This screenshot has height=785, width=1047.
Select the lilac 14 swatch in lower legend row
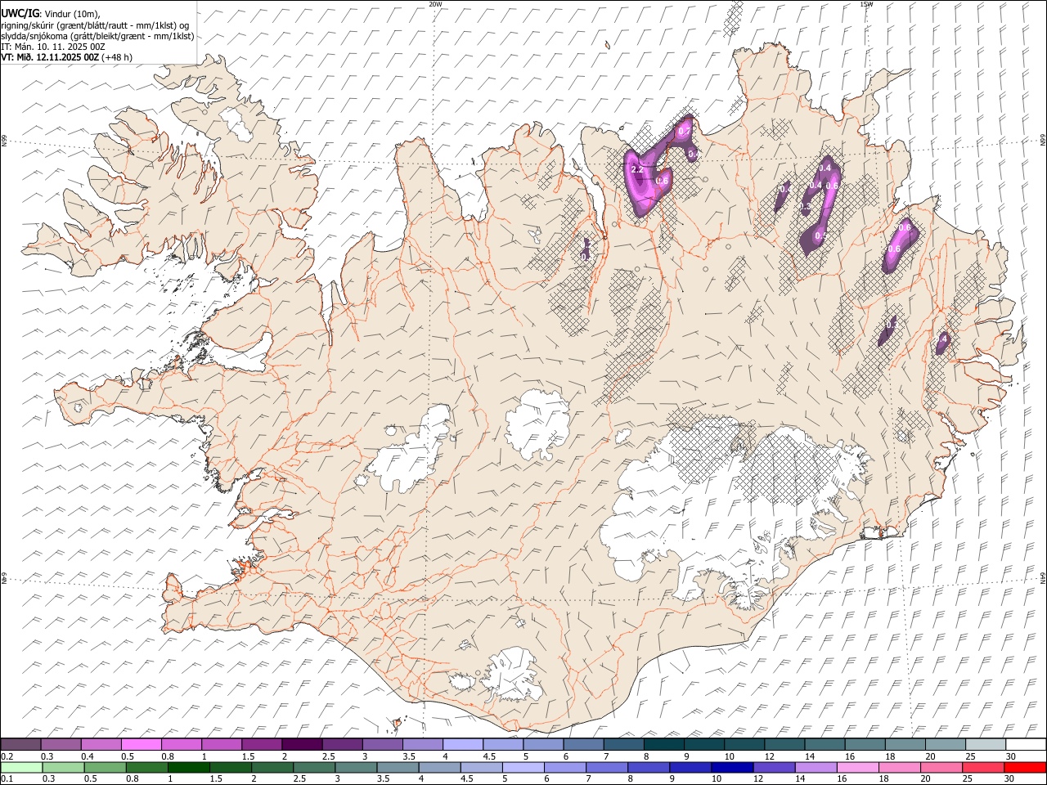pos(816,767)
